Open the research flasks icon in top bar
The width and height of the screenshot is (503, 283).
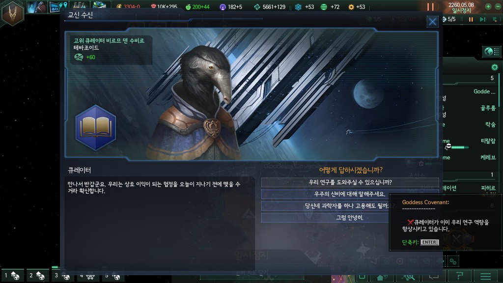79,6
